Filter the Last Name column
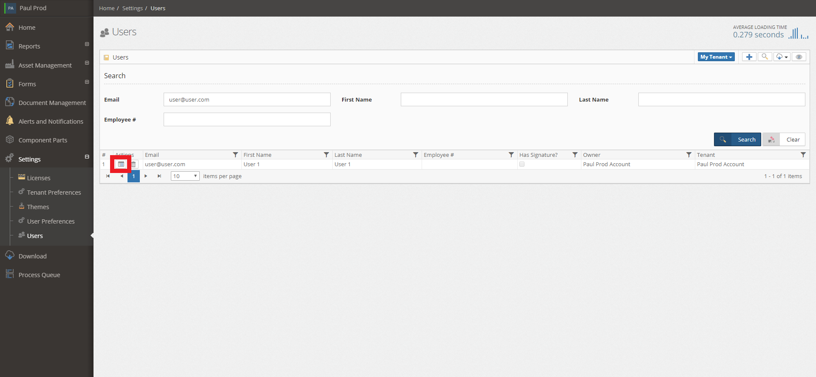816x377 pixels. (x=416, y=155)
